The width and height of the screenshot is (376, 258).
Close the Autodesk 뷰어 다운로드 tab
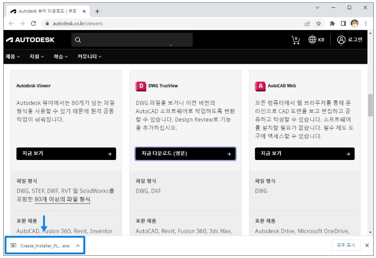tap(84, 11)
